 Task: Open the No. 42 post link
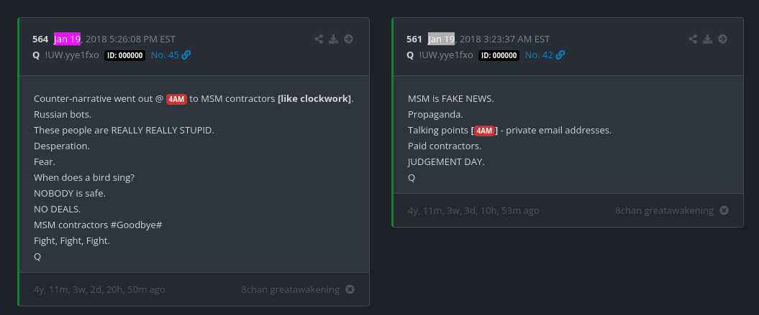coord(540,55)
